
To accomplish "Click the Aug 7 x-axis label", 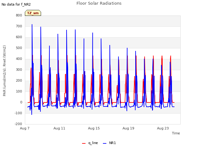I will pos(25,128).
